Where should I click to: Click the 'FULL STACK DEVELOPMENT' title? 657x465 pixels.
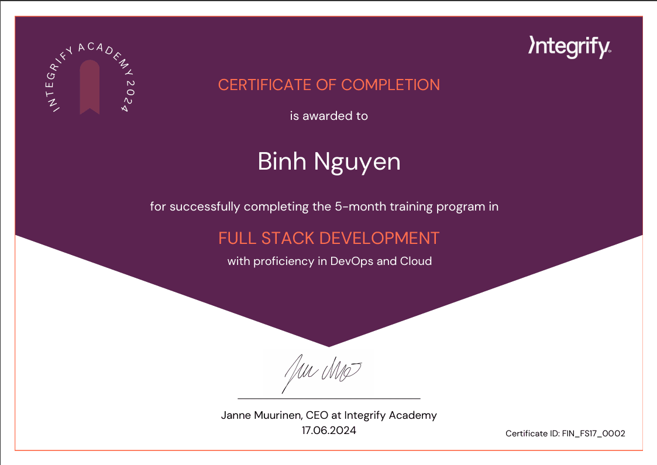[329, 239]
